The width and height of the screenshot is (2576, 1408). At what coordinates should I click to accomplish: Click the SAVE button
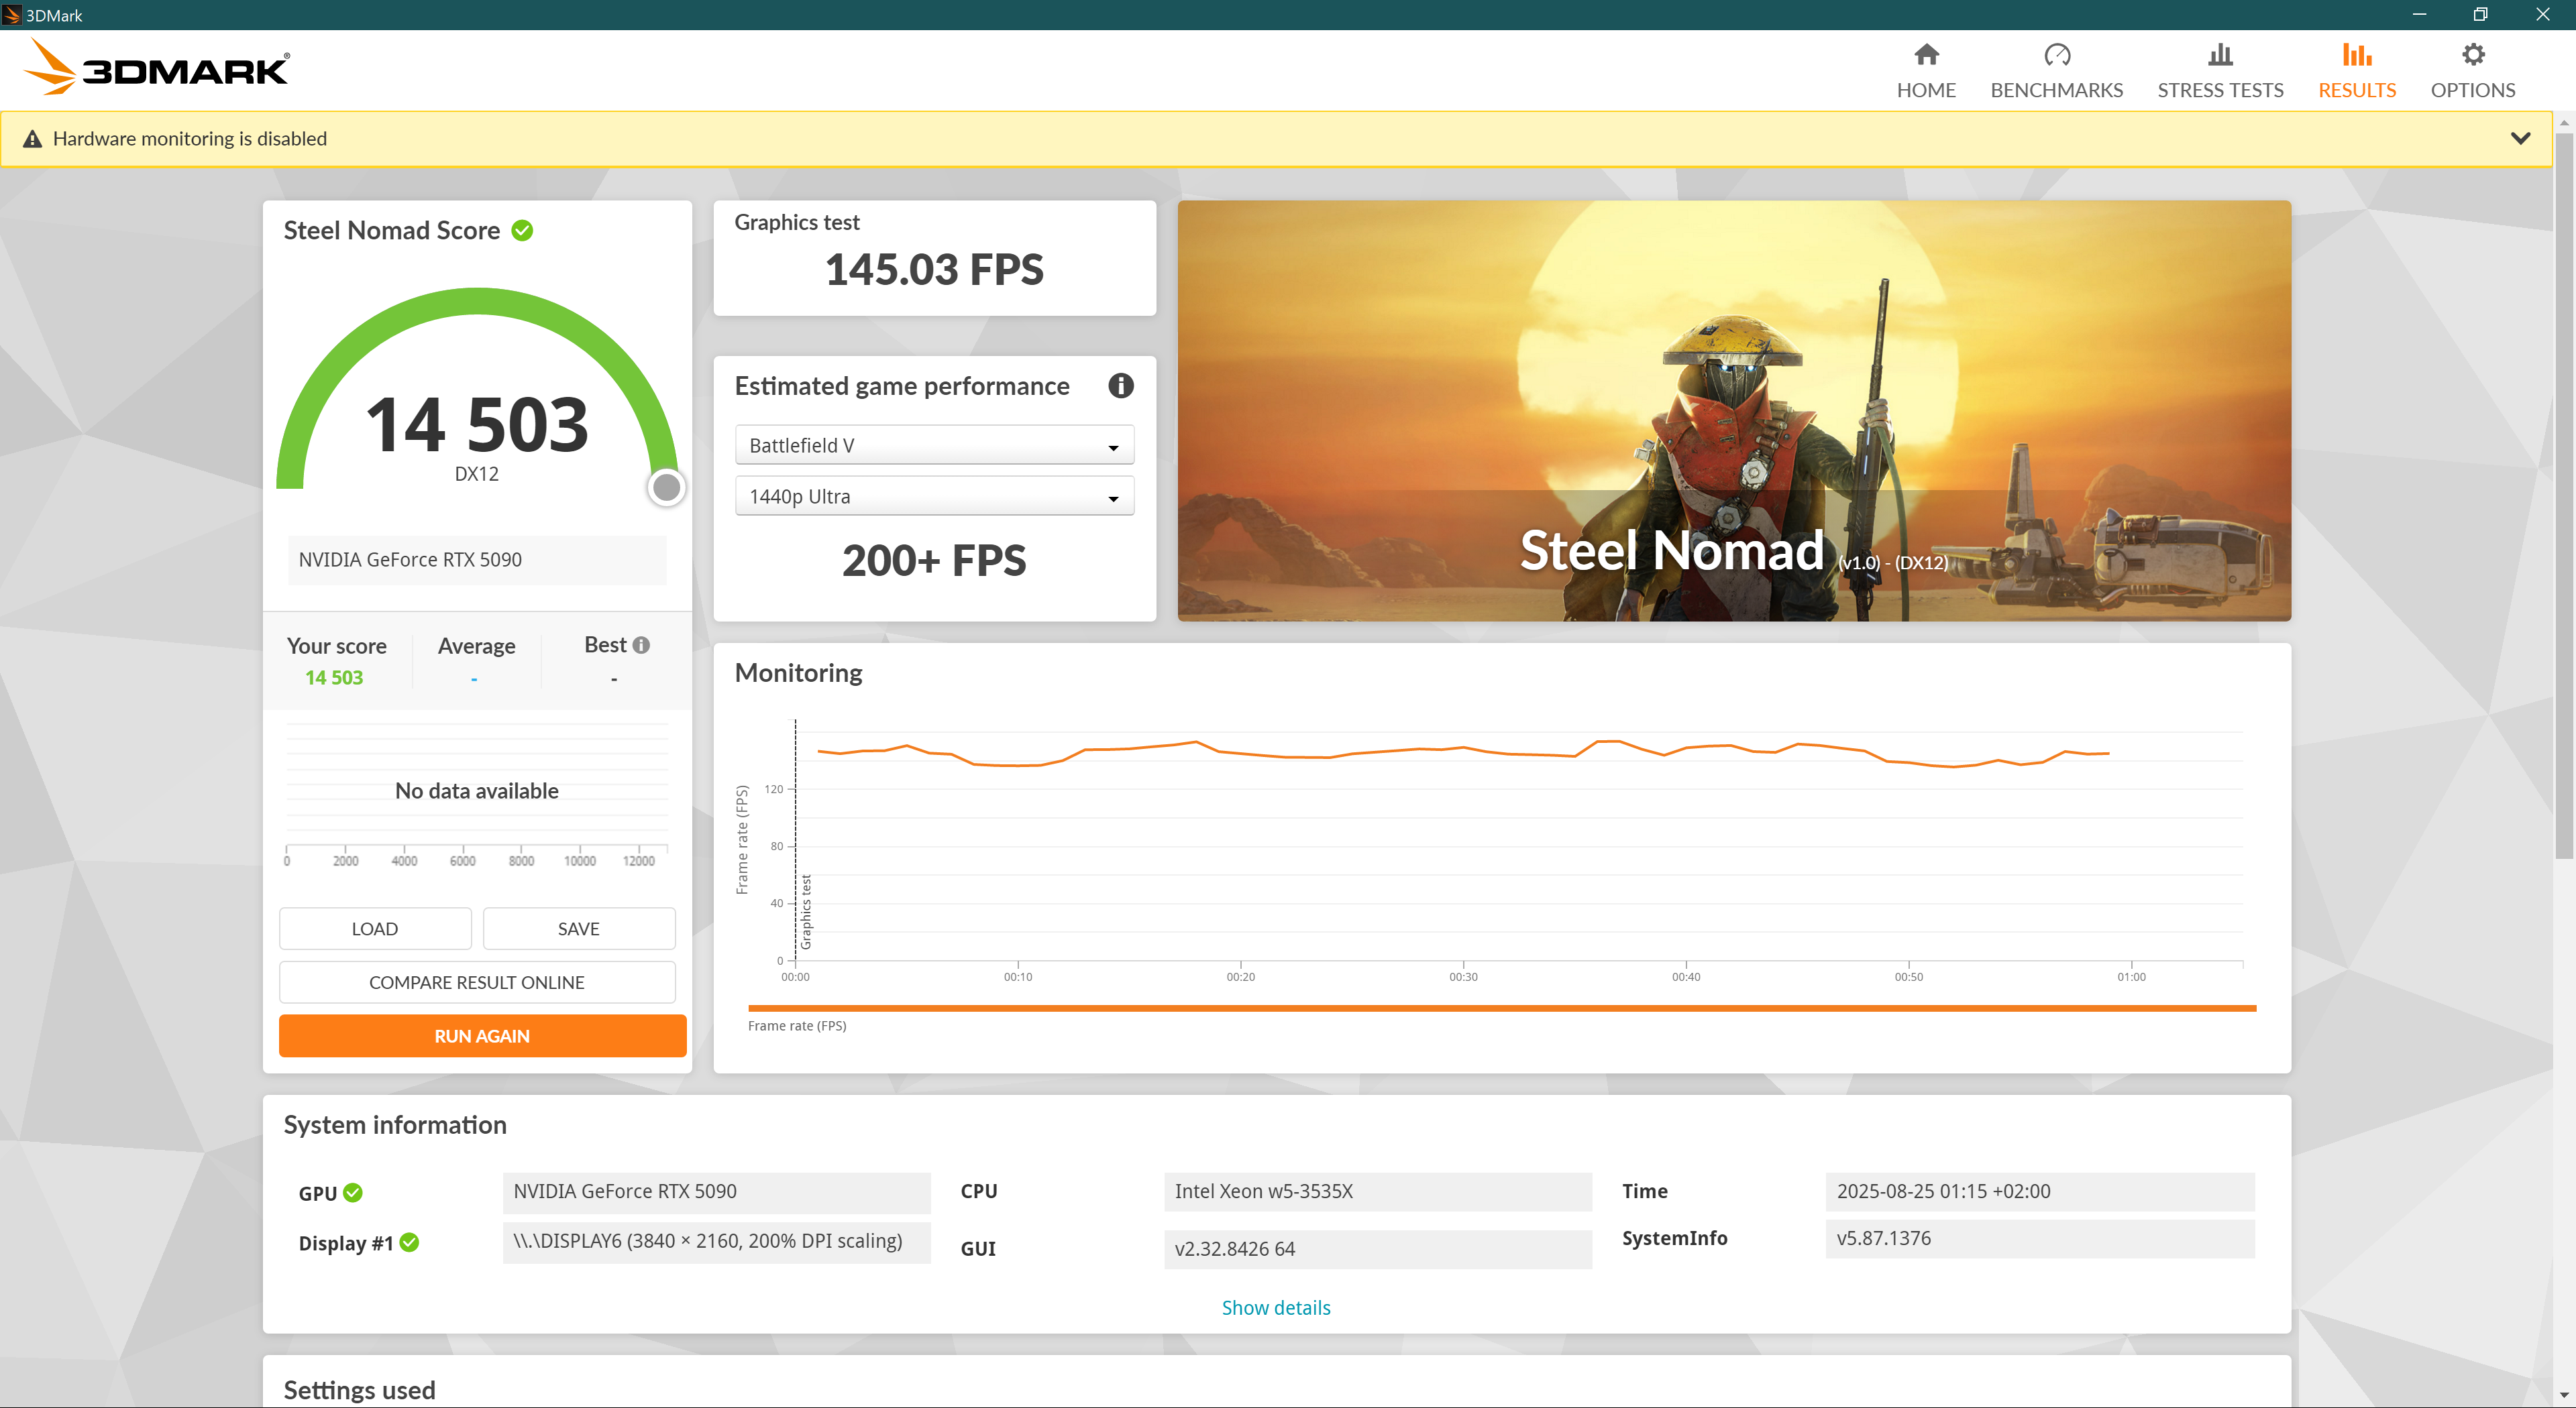tap(579, 929)
